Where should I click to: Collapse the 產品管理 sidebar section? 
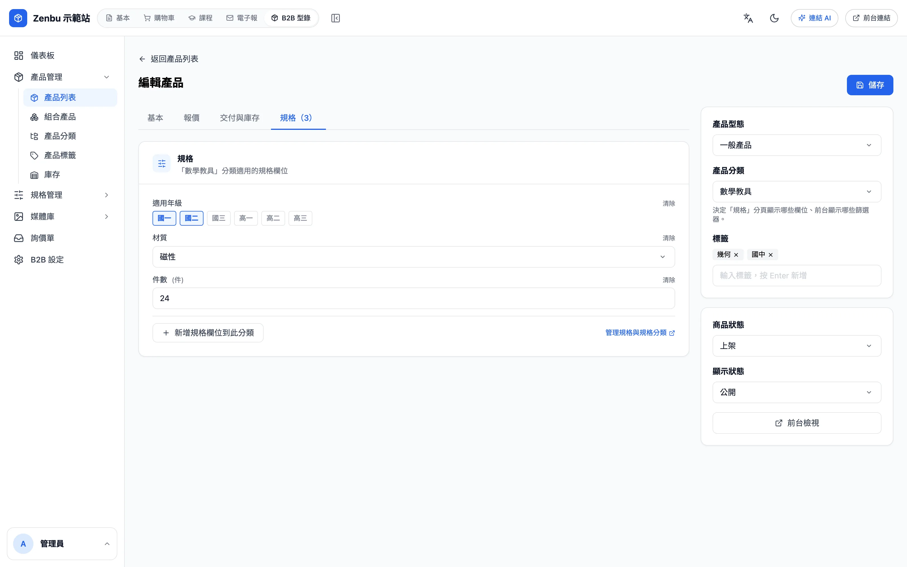click(62, 77)
